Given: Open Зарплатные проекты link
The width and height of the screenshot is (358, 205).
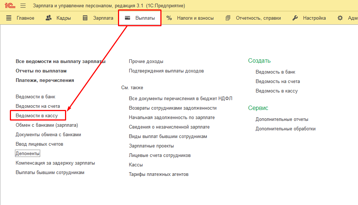Looking at the screenshot, I should tap(151, 146).
